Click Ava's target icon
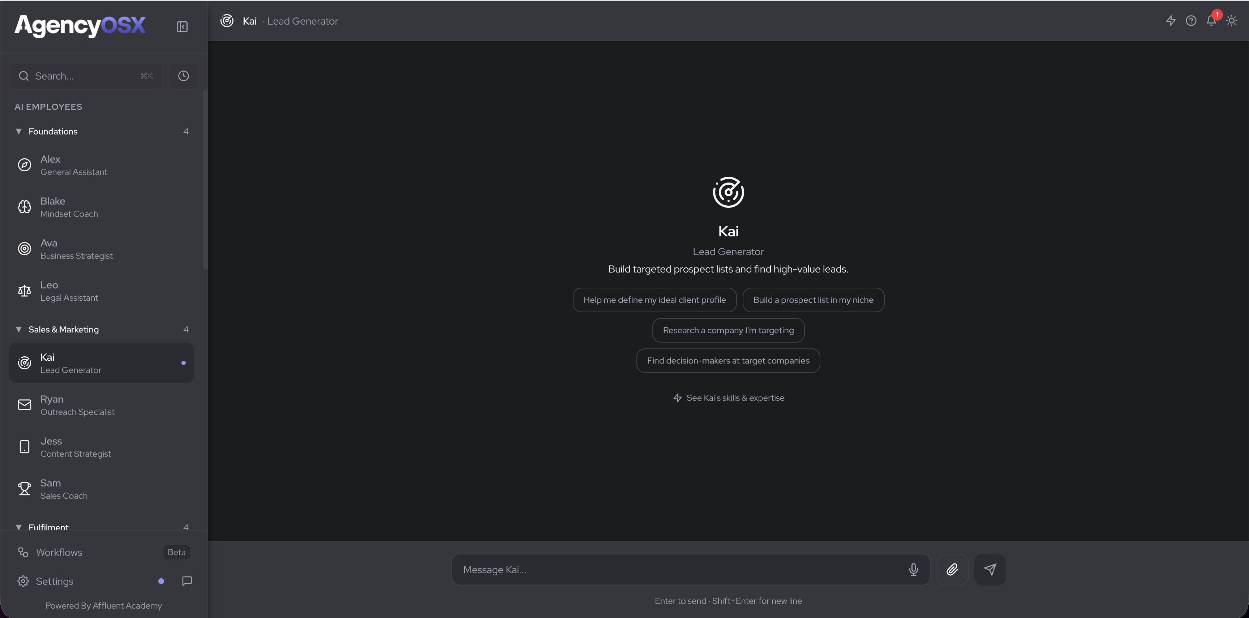The height and width of the screenshot is (618, 1249). tap(24, 249)
